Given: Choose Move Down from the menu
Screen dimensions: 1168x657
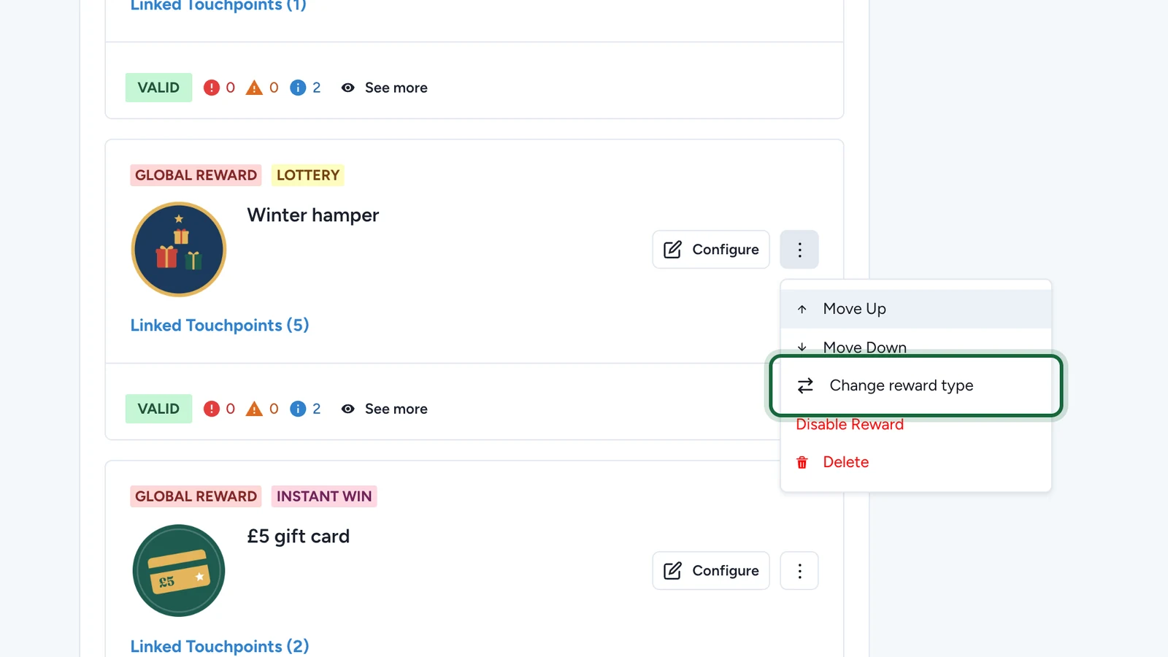Looking at the screenshot, I should tap(916, 346).
